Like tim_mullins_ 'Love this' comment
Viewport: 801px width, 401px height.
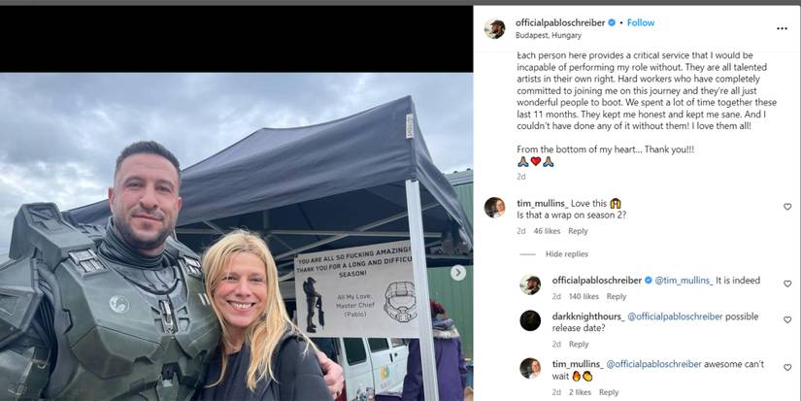point(787,207)
